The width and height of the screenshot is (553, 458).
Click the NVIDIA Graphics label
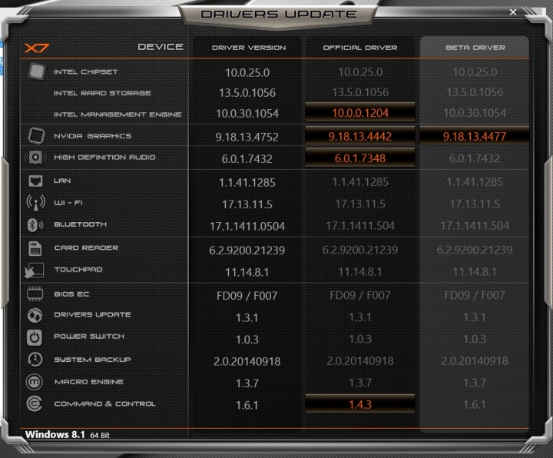pos(92,136)
